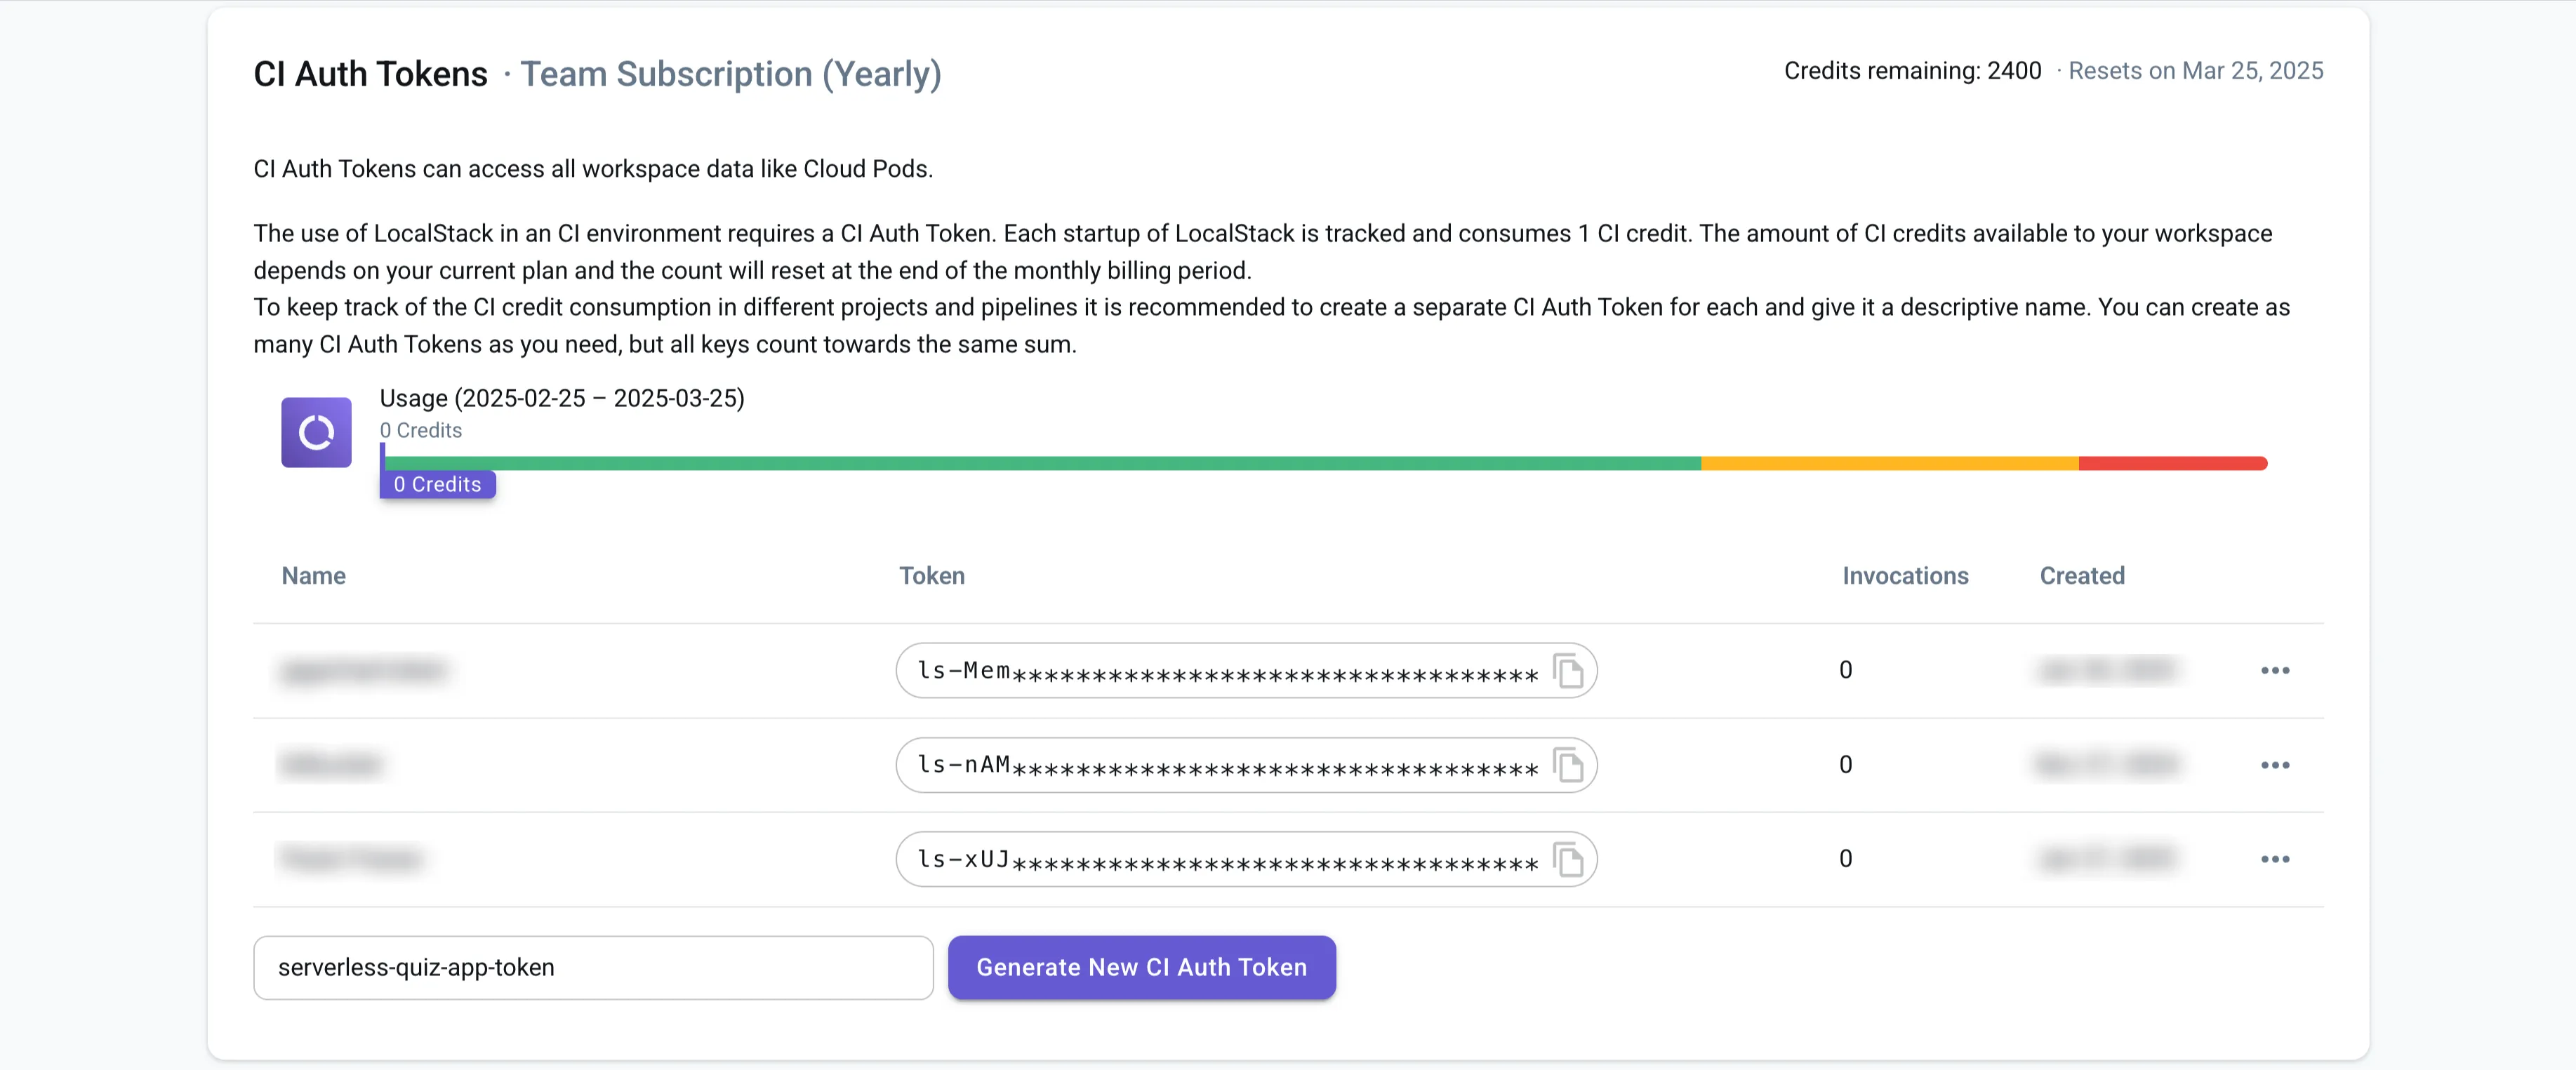The width and height of the screenshot is (2576, 1070).
Task: Click Team Subscription (Yearly) heading
Action: [730, 74]
